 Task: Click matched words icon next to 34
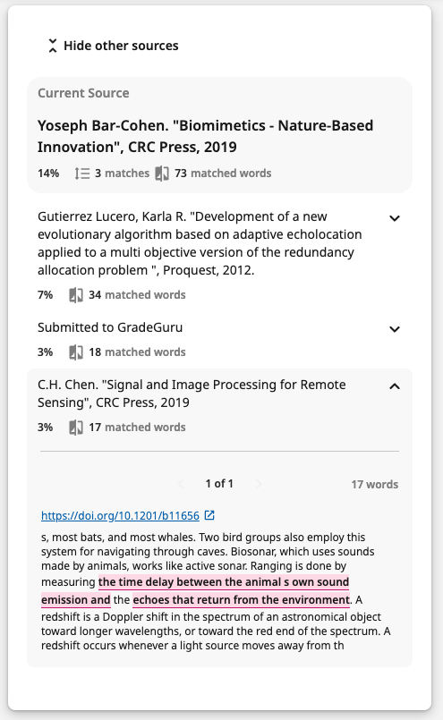pos(76,295)
